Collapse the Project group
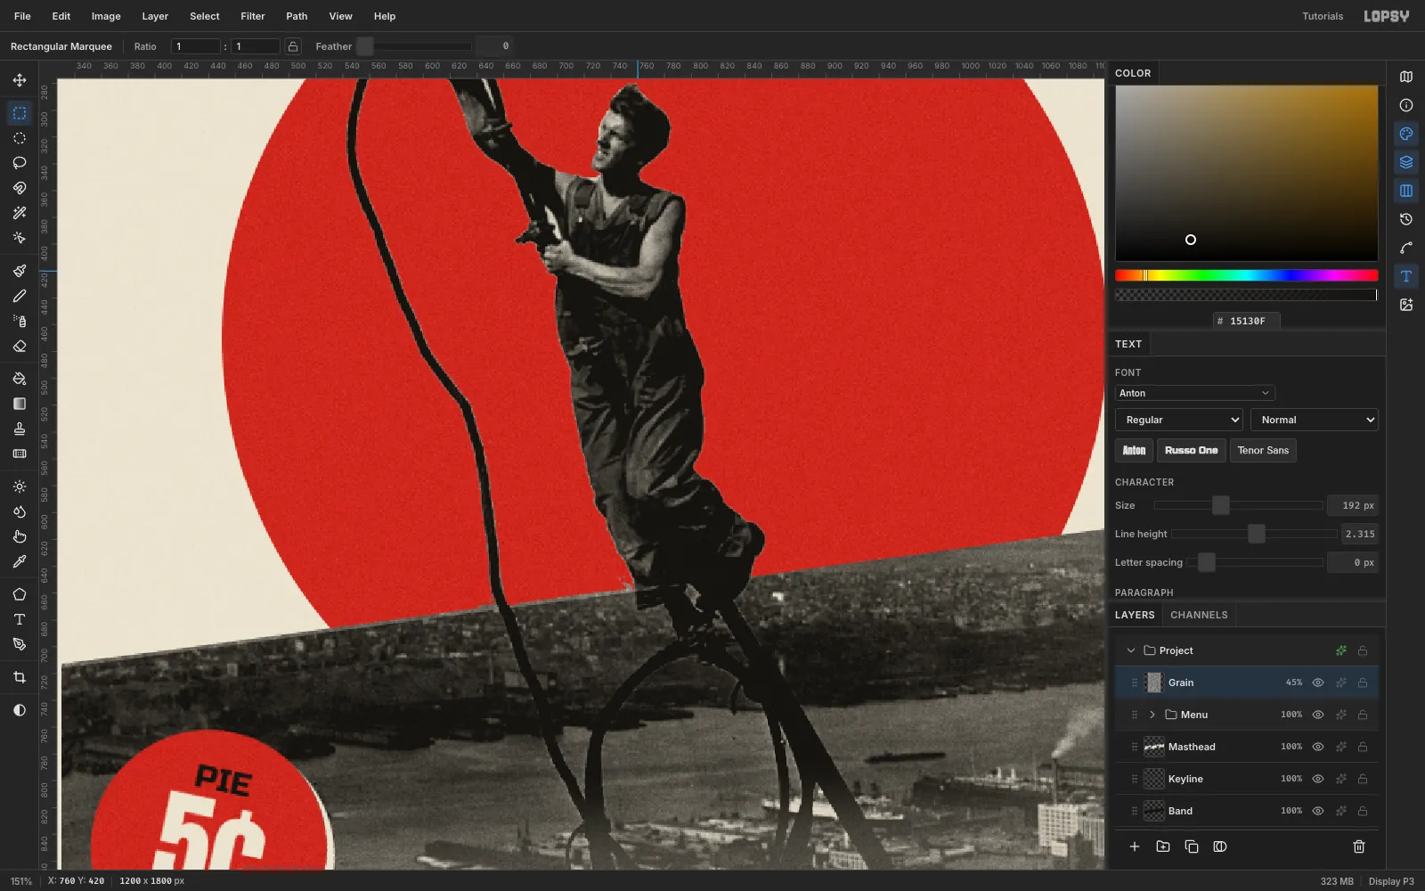Screen dimensions: 1425x891 click(x=1131, y=650)
